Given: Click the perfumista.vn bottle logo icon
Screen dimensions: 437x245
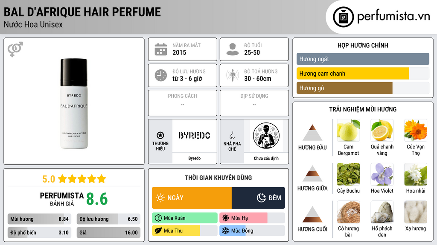Looking at the screenshot, I should [343, 17].
